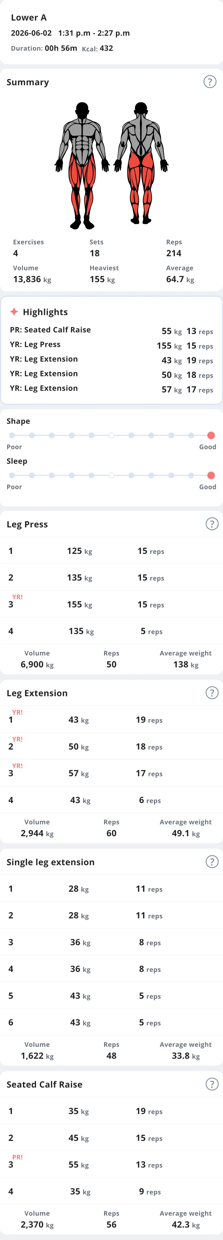Open help icon for Leg Extension
The height and width of the screenshot is (1240, 223).
(x=212, y=693)
